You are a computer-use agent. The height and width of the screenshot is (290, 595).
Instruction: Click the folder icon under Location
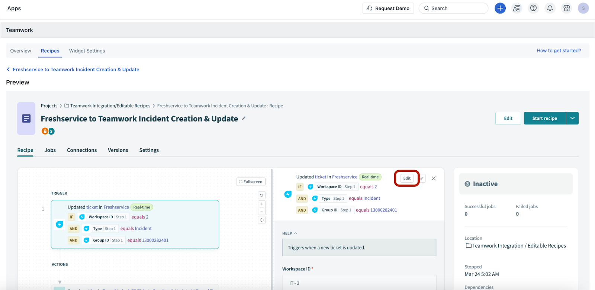[x=469, y=246]
